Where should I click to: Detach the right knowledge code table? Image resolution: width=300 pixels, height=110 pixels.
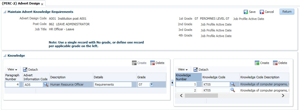201,70
